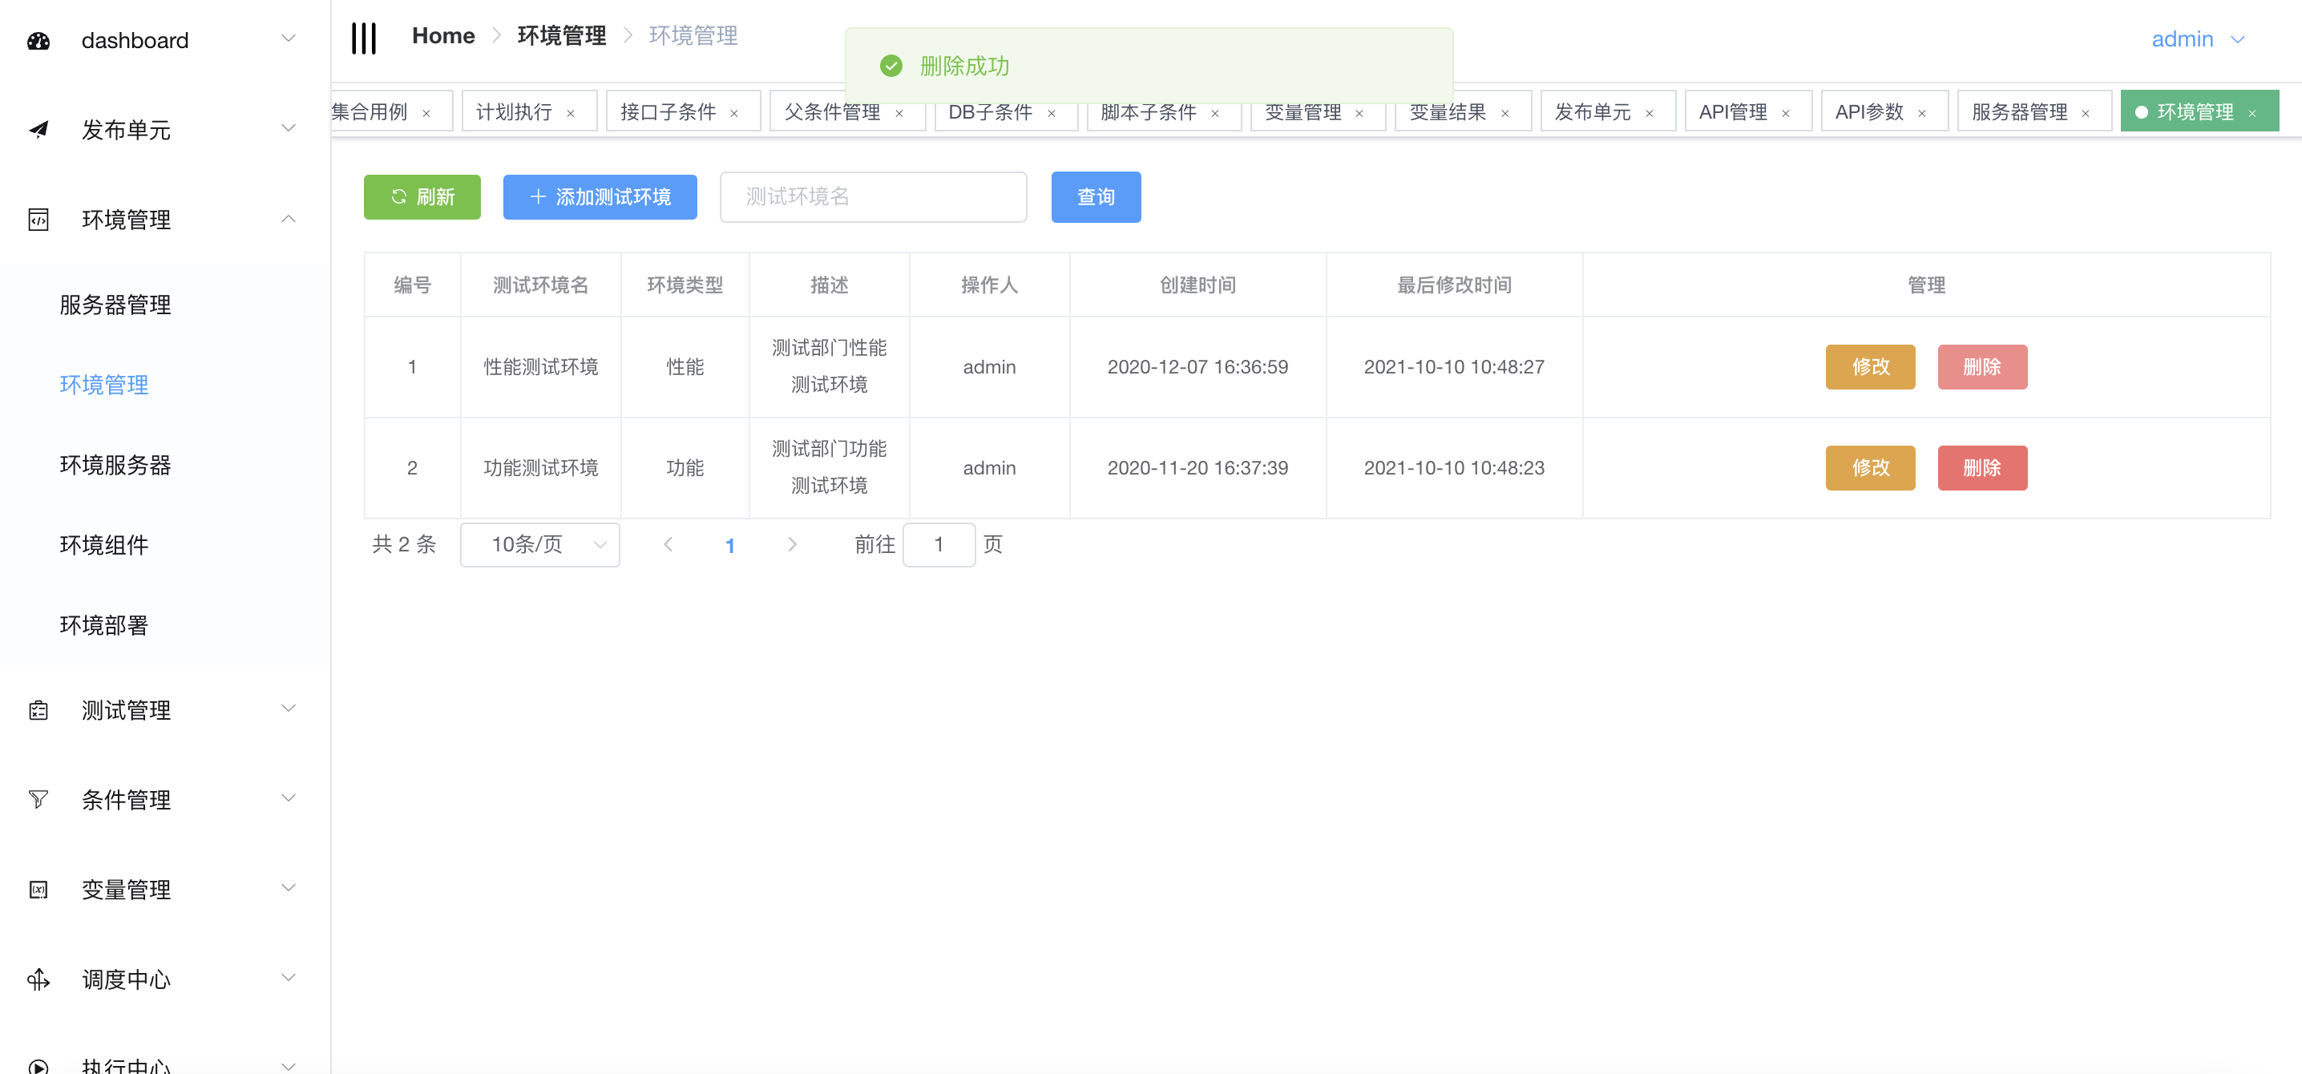Click 修改 for 性能测试环境 row
Image resolution: width=2302 pixels, height=1074 pixels.
click(1869, 367)
